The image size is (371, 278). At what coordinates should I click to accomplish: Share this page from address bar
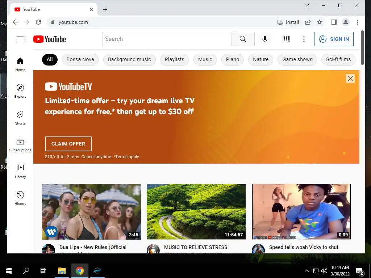coord(308,22)
